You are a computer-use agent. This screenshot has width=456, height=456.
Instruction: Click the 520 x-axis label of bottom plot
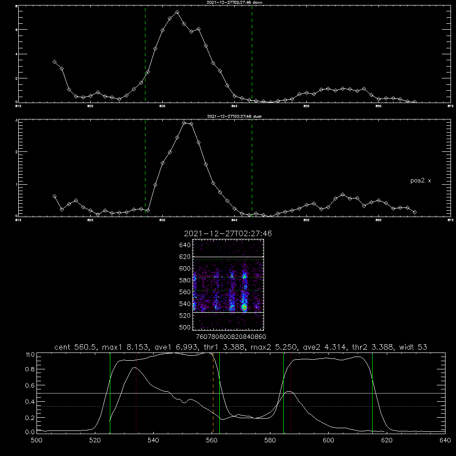pos(95,440)
